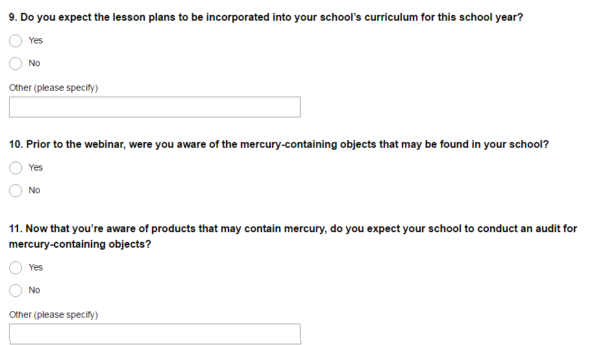This screenshot has width=605, height=345.
Task: Mark Yes radio for school mercury audit
Action: (x=16, y=268)
